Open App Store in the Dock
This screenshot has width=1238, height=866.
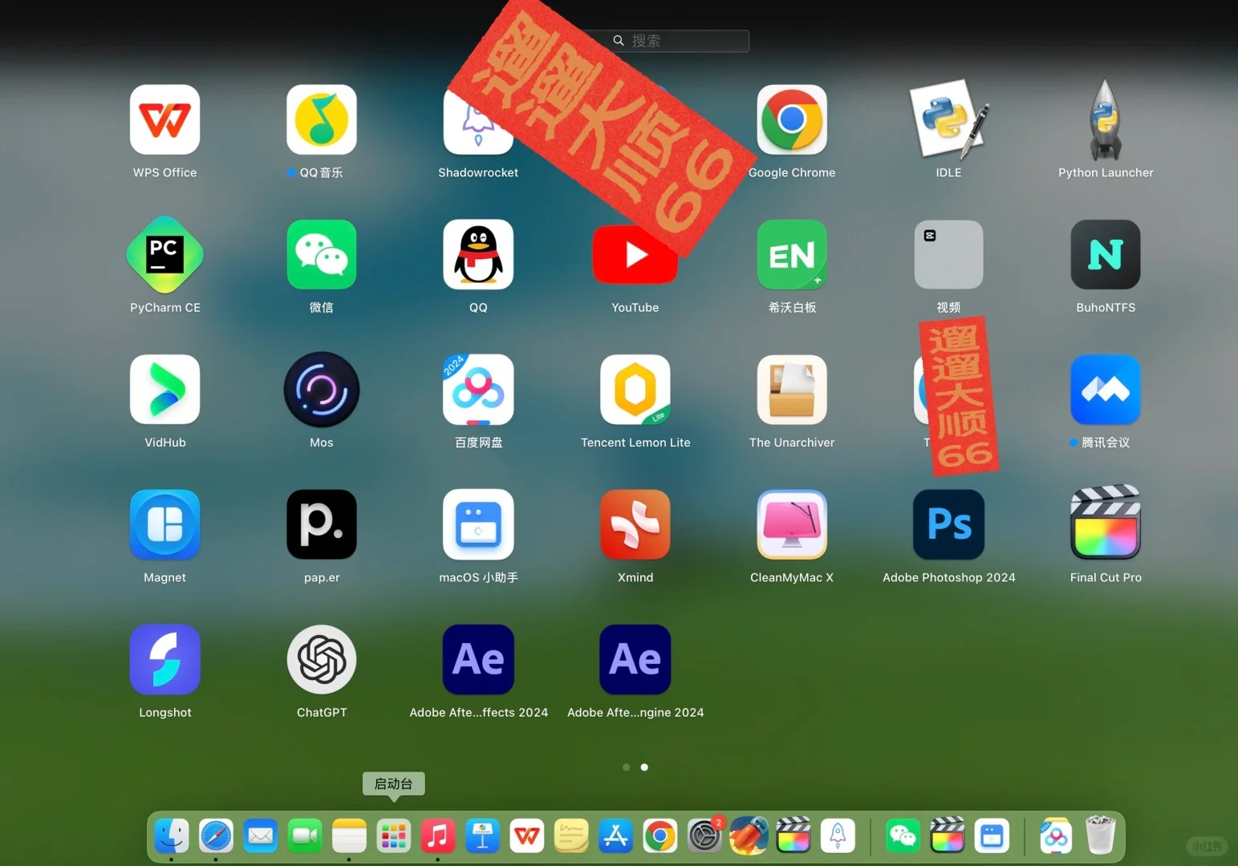tap(615, 836)
